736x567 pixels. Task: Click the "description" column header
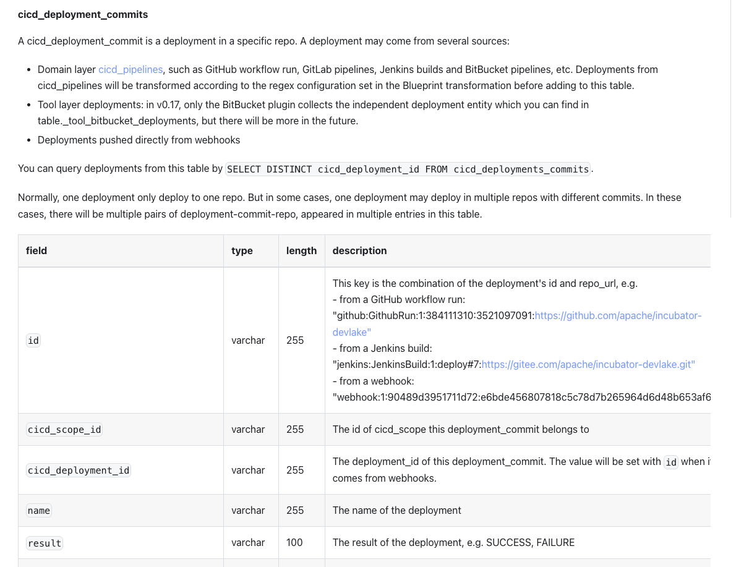(359, 250)
